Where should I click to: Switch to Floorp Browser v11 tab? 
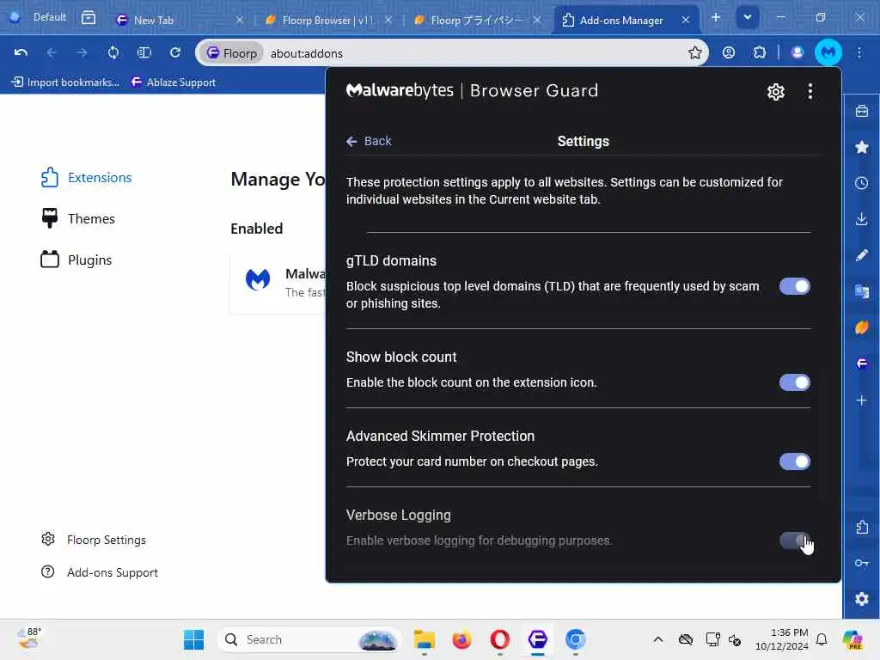(328, 21)
